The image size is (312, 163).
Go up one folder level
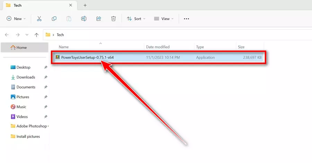[36, 35]
